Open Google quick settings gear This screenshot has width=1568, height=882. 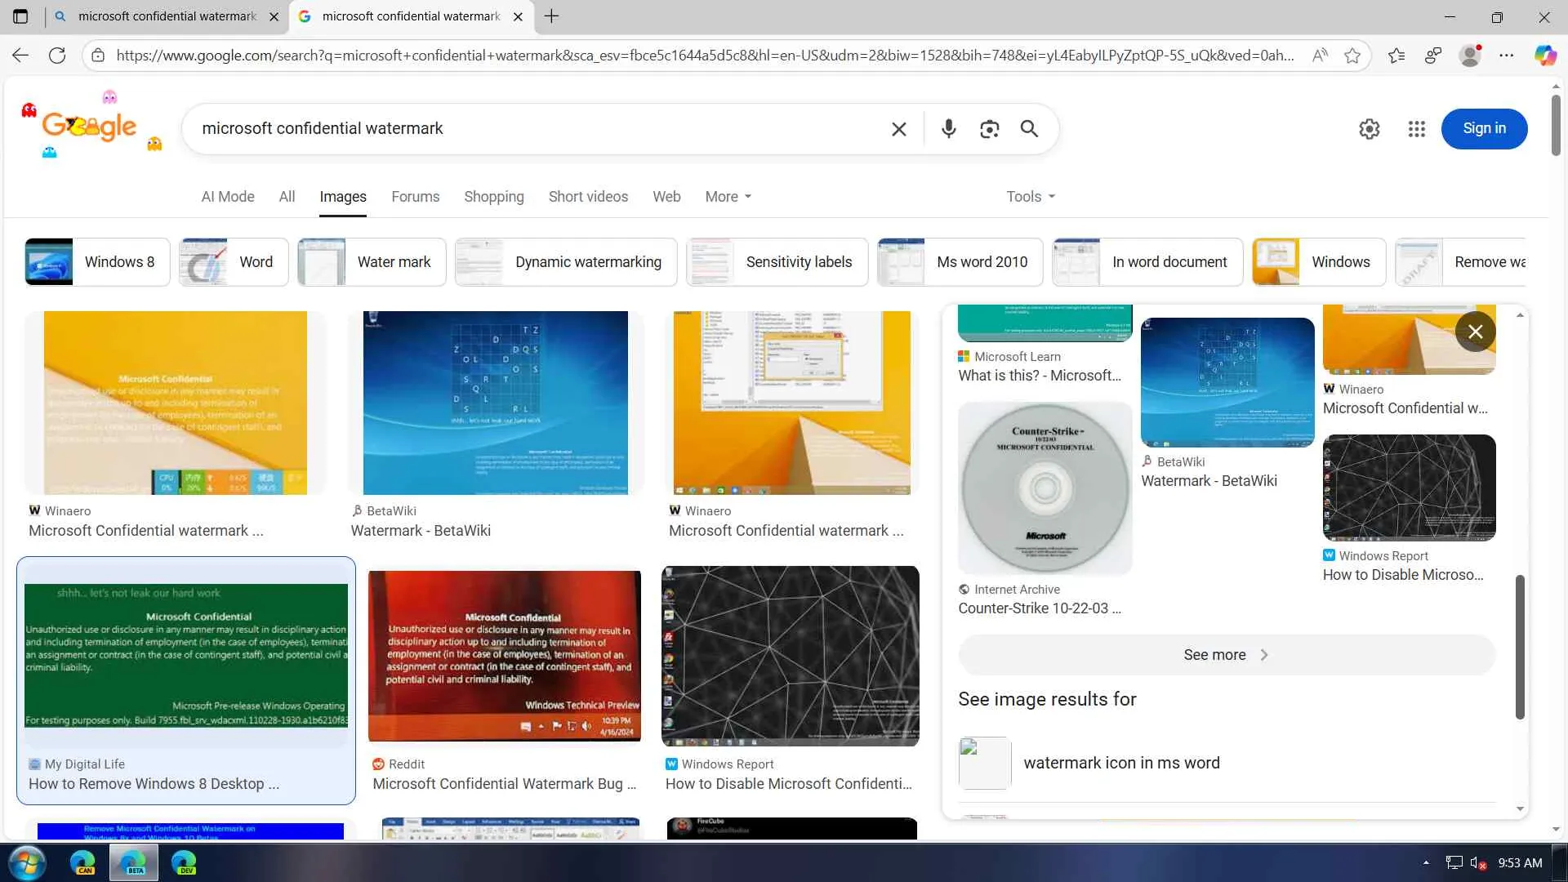click(x=1369, y=128)
